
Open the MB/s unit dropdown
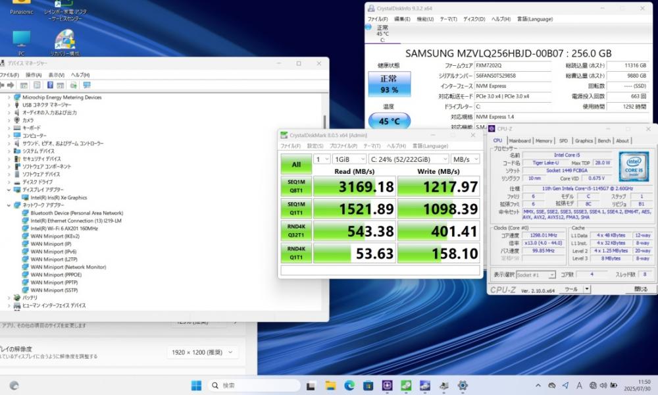pyautogui.click(x=465, y=159)
